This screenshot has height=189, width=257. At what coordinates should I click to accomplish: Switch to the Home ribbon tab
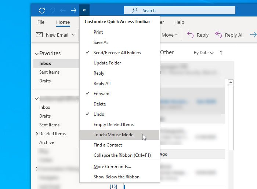coord(63,22)
